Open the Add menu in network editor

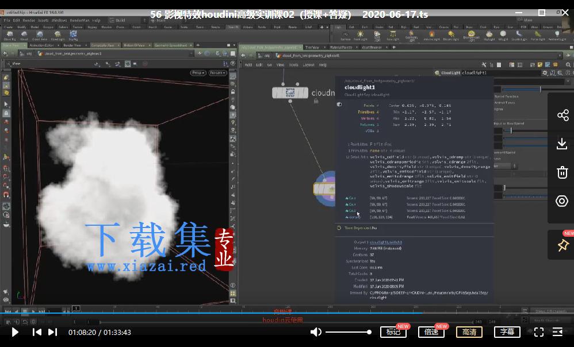pos(248,65)
